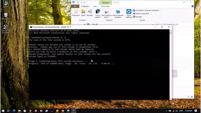Screen dimensions: 201x113
Task: Launch Chrome from the taskbar
Action: [30, 111]
